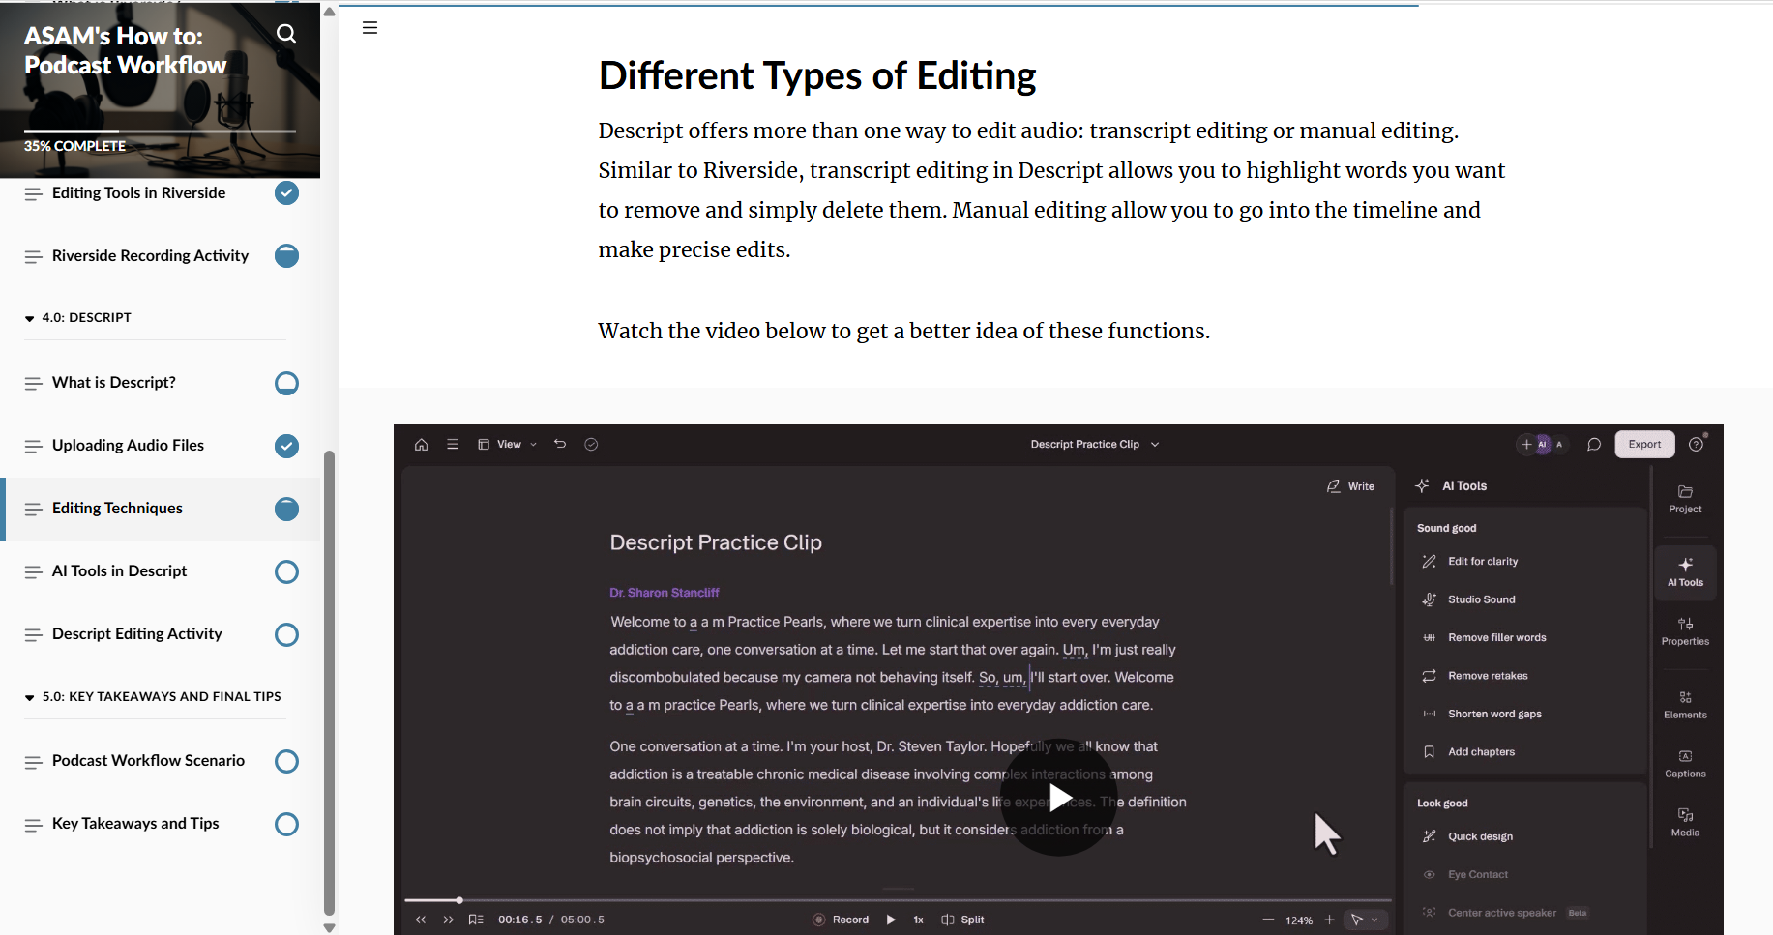The height and width of the screenshot is (935, 1773).
Task: Play the video with large center play button
Action: coord(1059,798)
